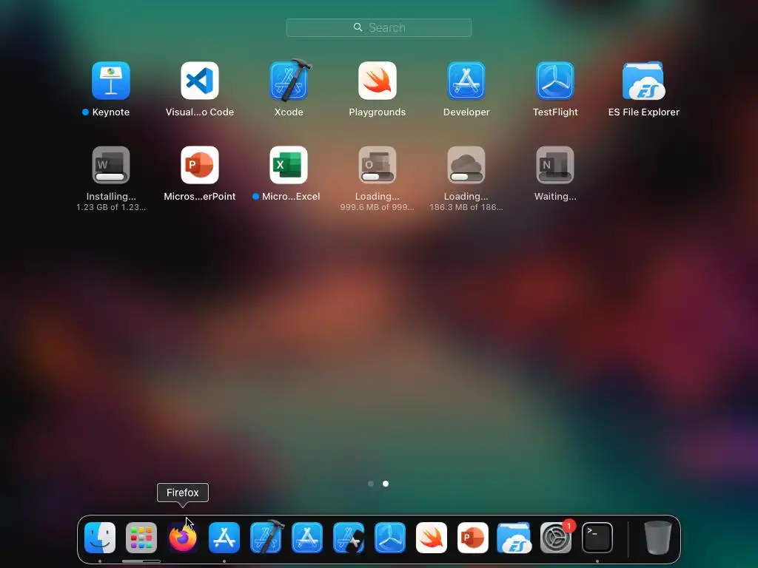The height and width of the screenshot is (568, 758).
Task: Click the "999.6 MB of 999..." text
Action: coord(377,207)
